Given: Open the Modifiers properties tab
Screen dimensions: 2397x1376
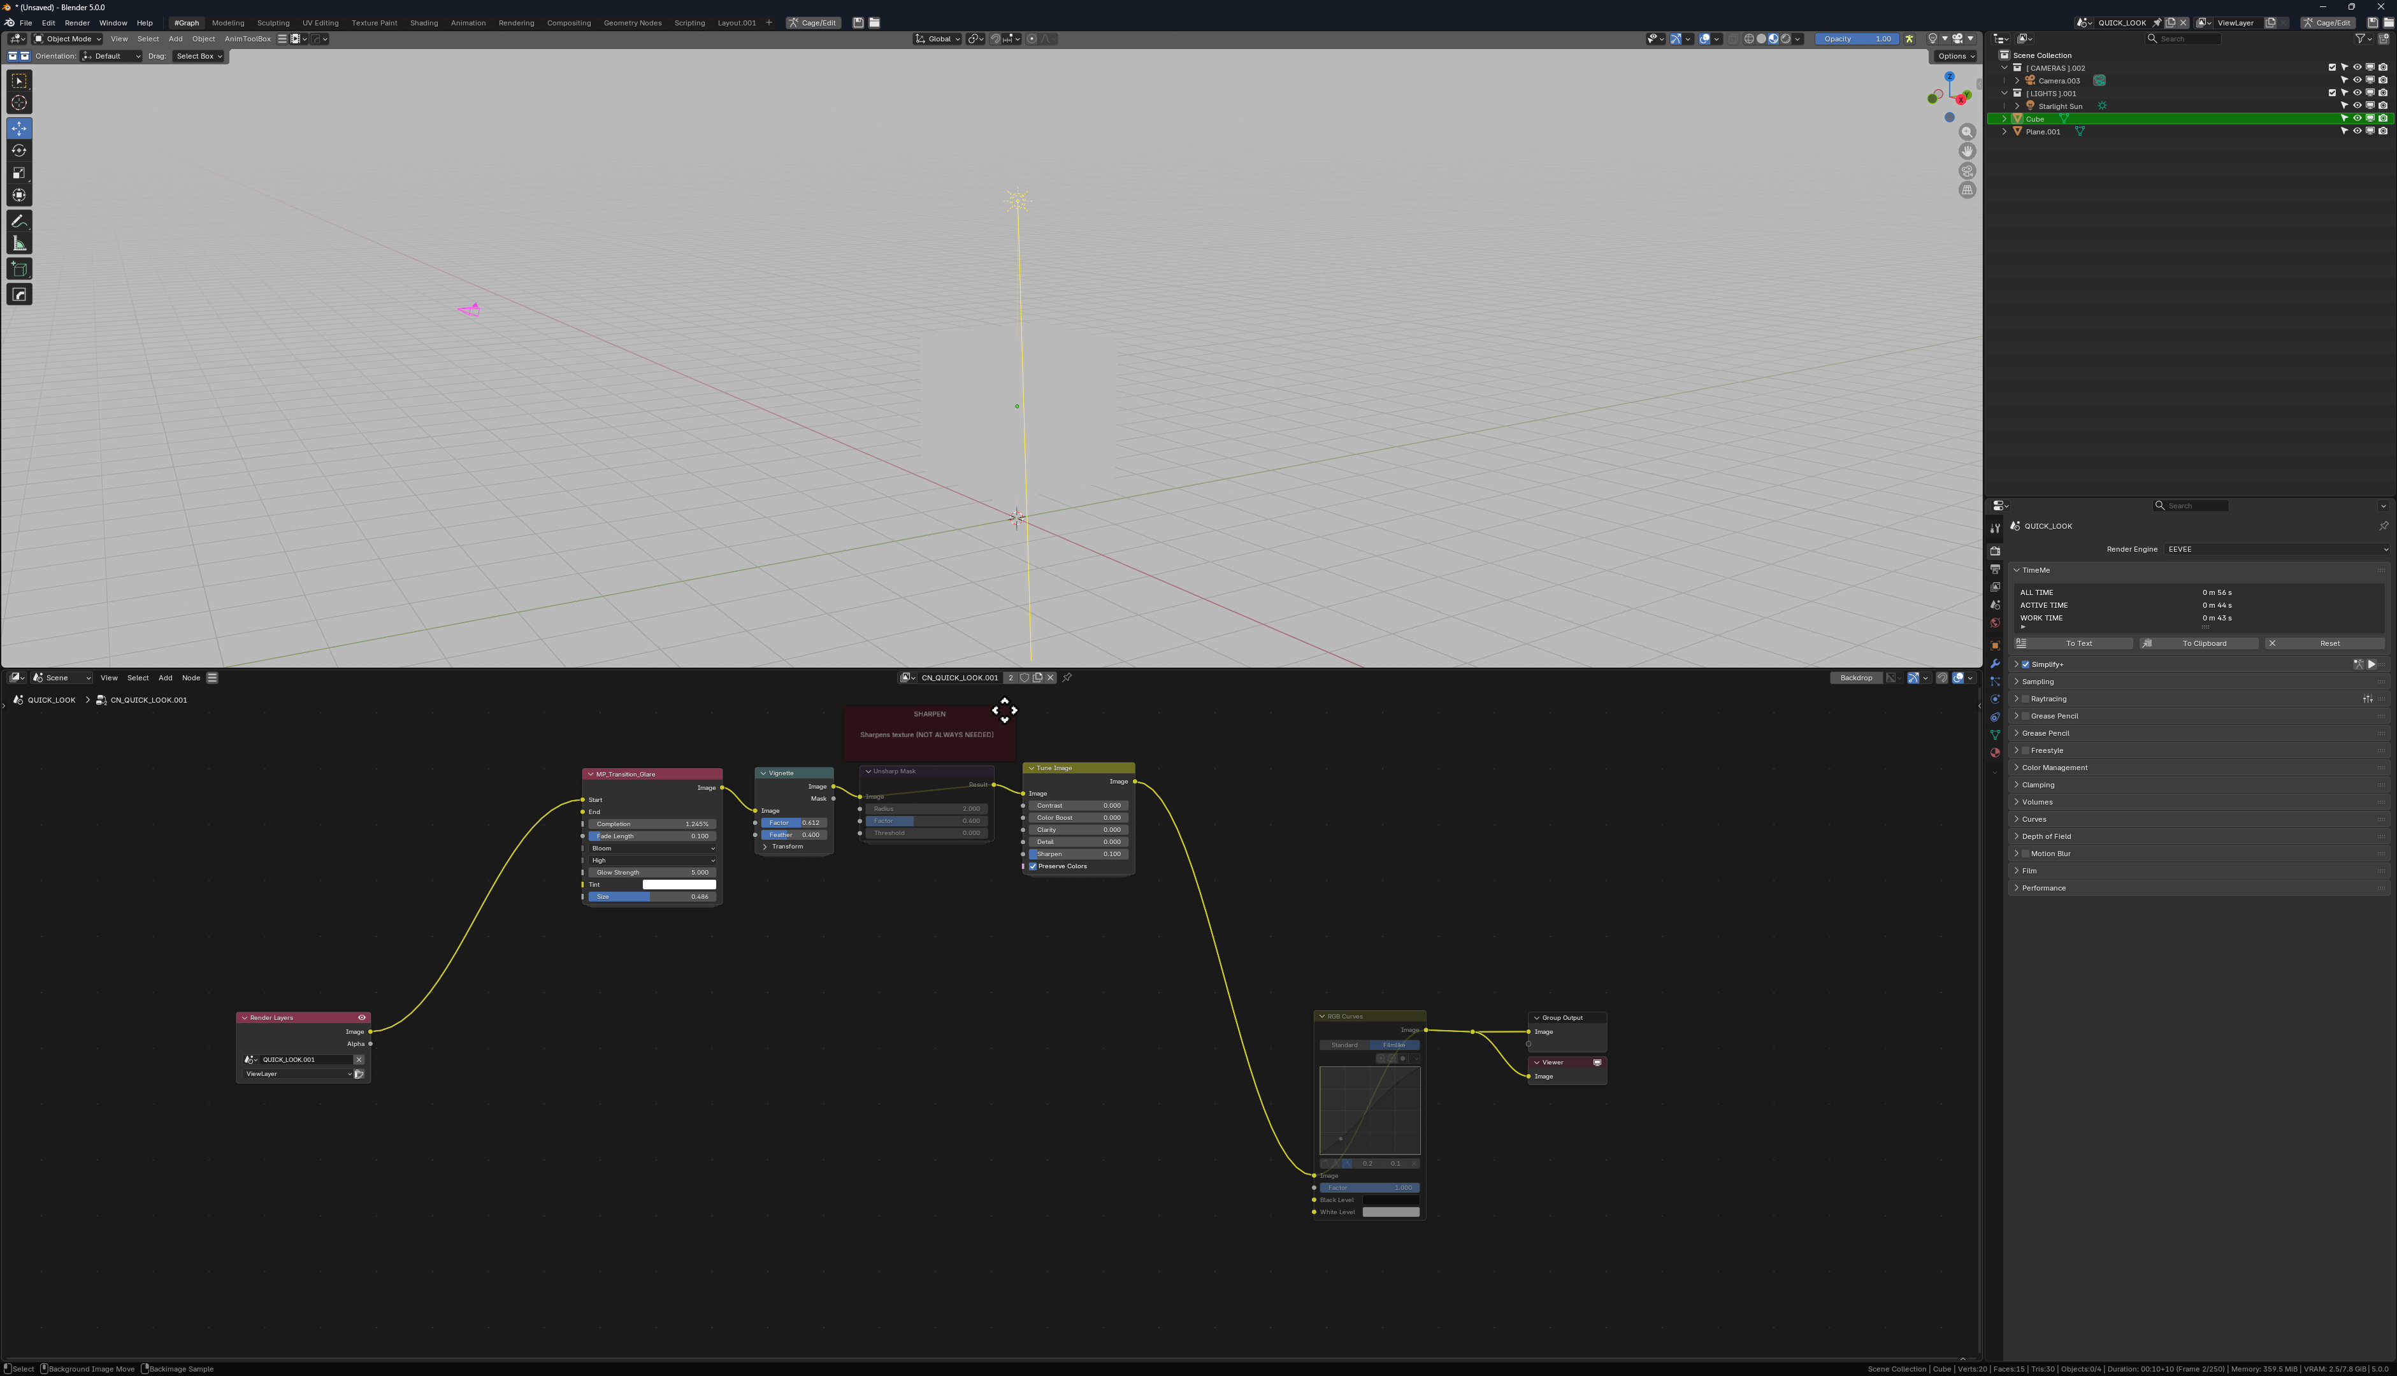Looking at the screenshot, I should 1994,663.
